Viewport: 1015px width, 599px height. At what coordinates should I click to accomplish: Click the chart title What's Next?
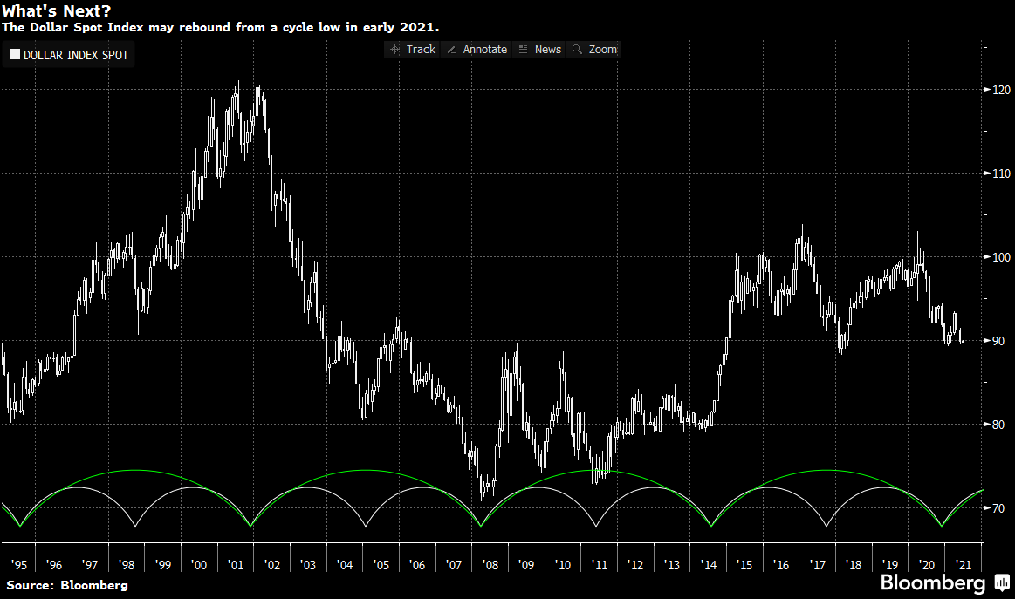(x=57, y=11)
